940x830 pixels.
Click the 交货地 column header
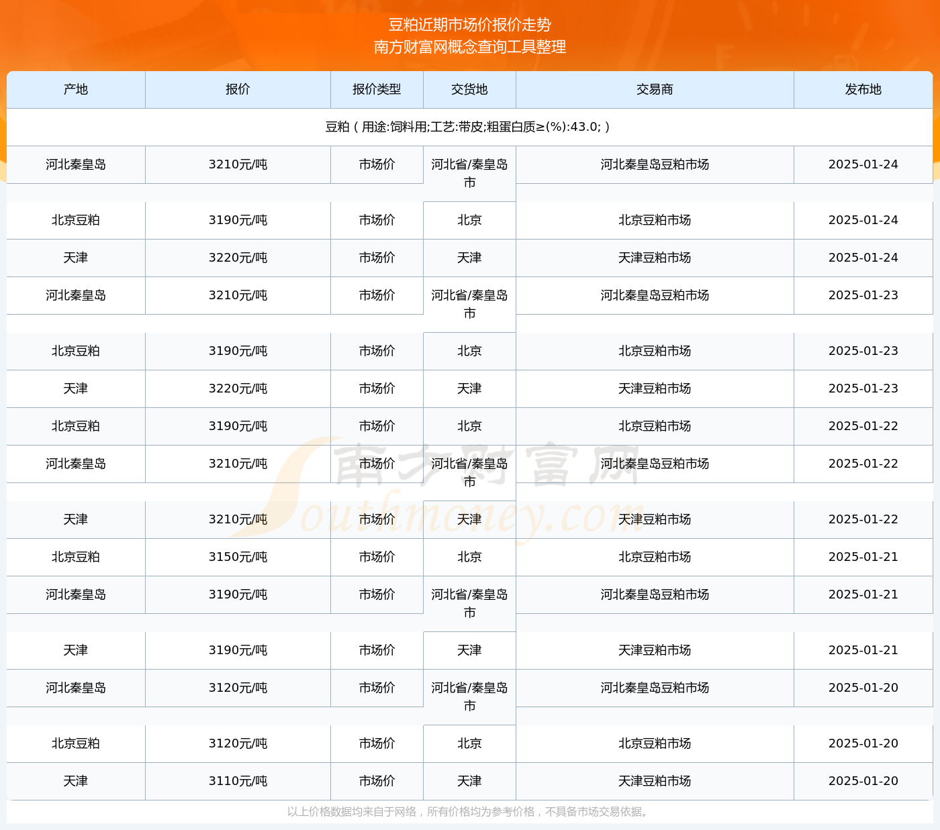(x=469, y=89)
